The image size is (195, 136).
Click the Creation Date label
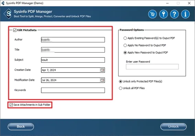pyautogui.click(x=23, y=70)
